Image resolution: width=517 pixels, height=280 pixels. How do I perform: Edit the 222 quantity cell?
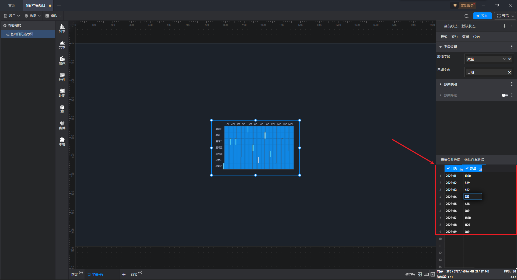[473, 197]
